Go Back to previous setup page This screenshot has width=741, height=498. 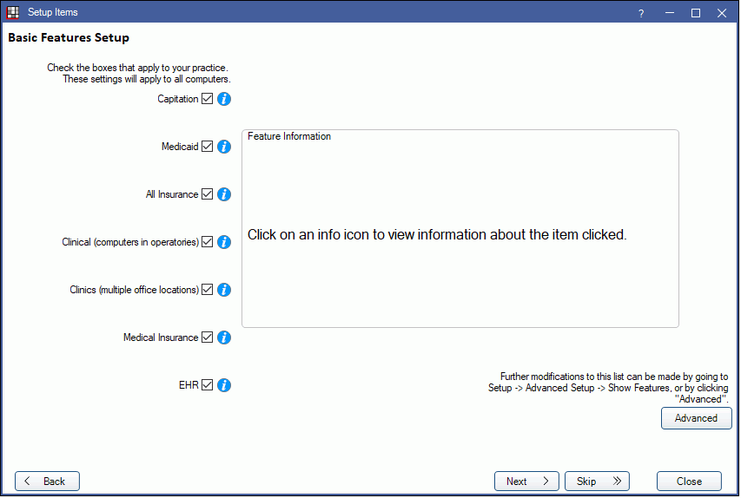click(x=47, y=482)
